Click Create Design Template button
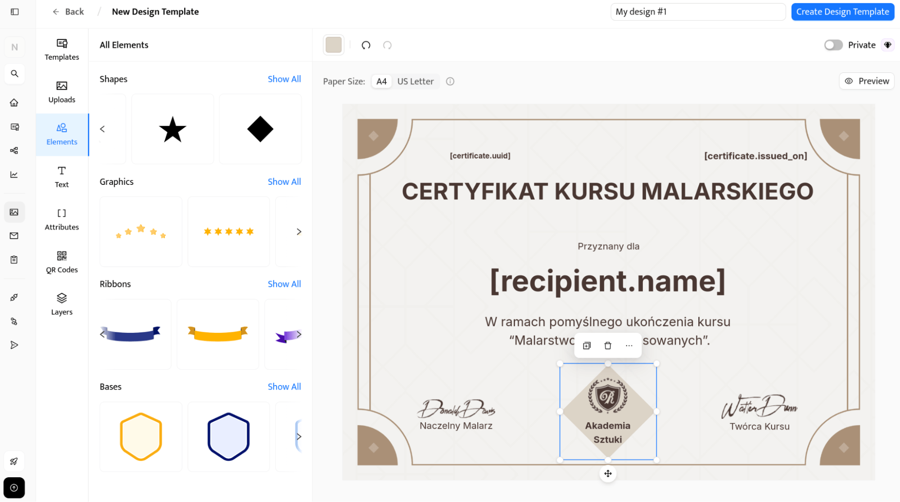This screenshot has height=502, width=900. coord(842,12)
